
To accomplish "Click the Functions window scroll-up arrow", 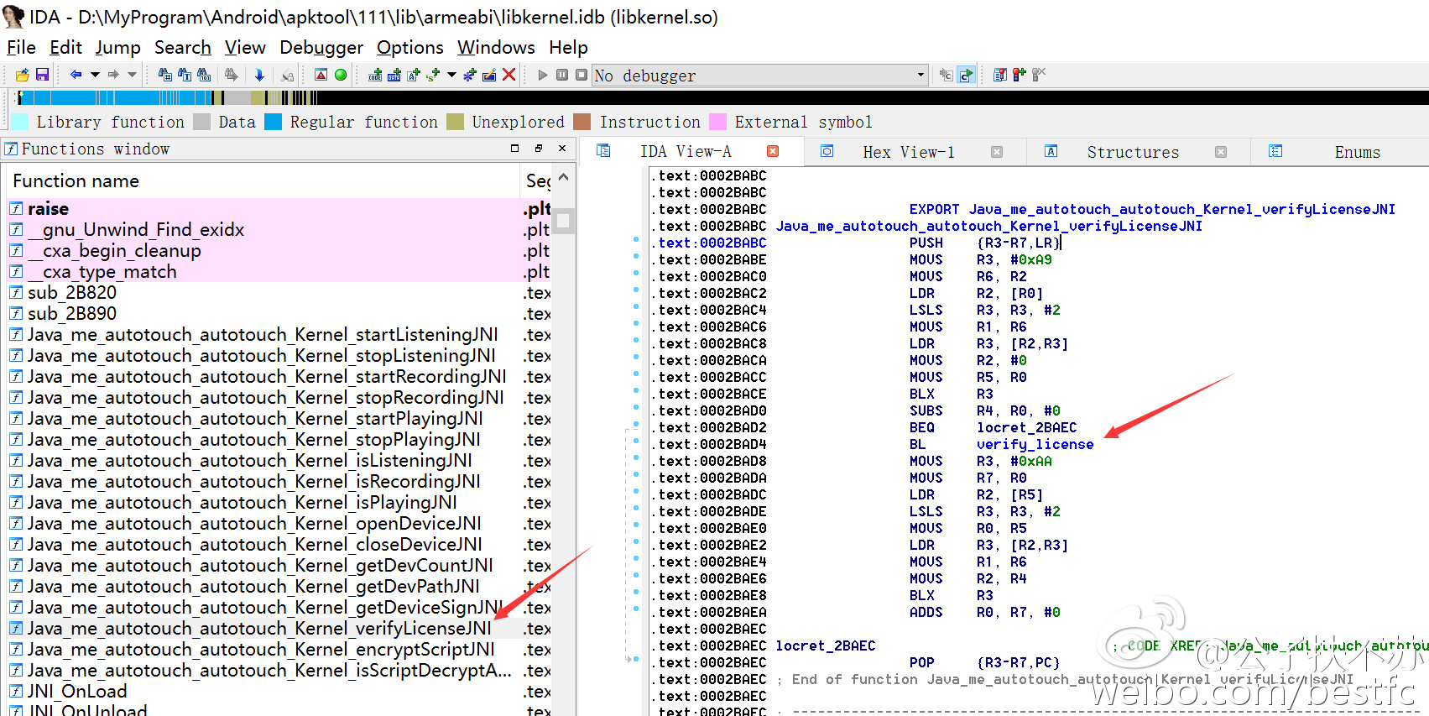I will (564, 177).
